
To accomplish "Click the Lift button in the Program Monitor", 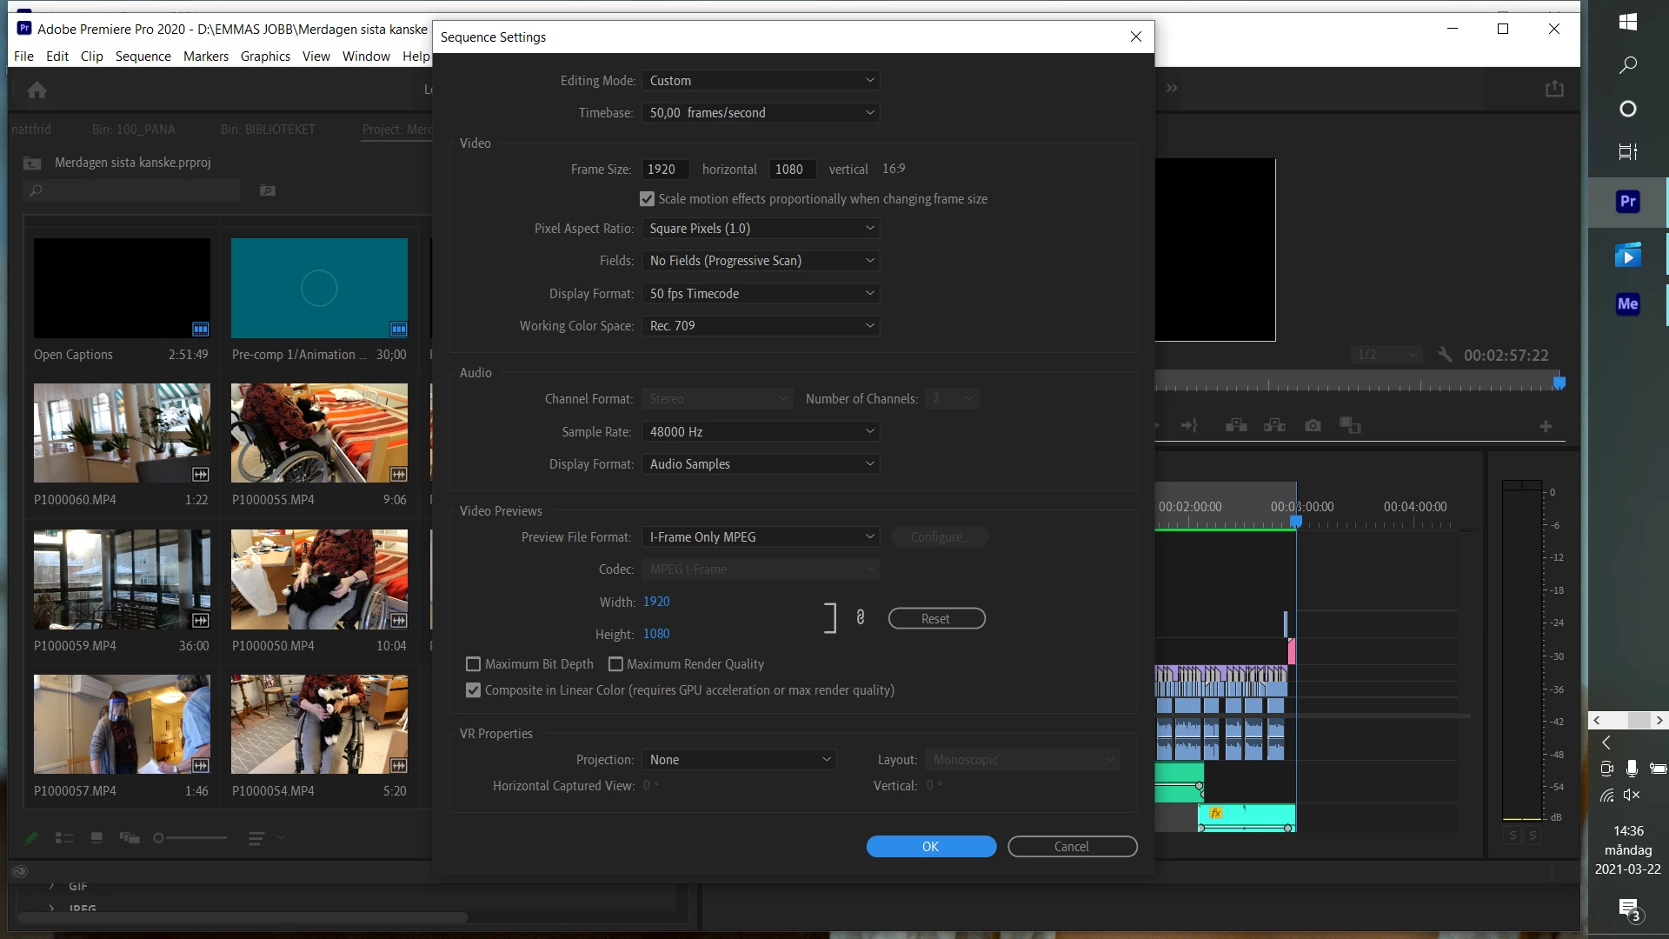I will tap(1236, 425).
